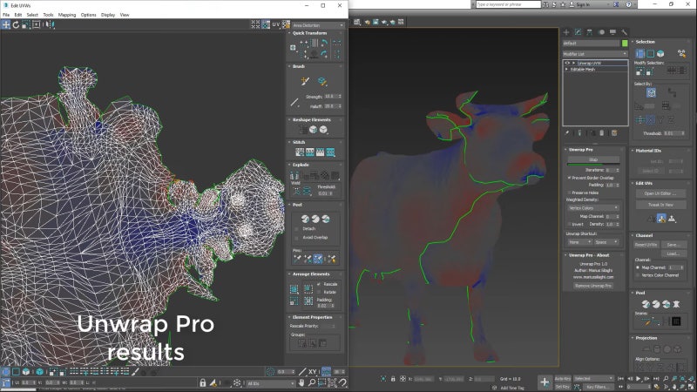697x392 pixels.
Task: Toggle the lock selection padlock icon
Action: tap(203, 382)
